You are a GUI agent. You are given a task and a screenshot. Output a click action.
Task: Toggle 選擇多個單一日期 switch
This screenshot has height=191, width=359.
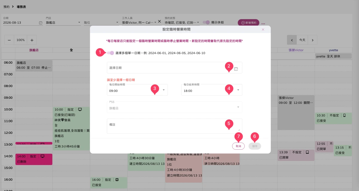110,53
